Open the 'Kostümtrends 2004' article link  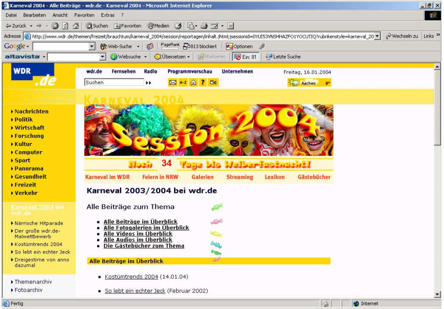pyautogui.click(x=131, y=277)
